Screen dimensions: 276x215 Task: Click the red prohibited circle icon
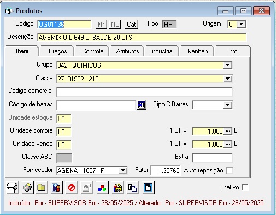point(72,188)
